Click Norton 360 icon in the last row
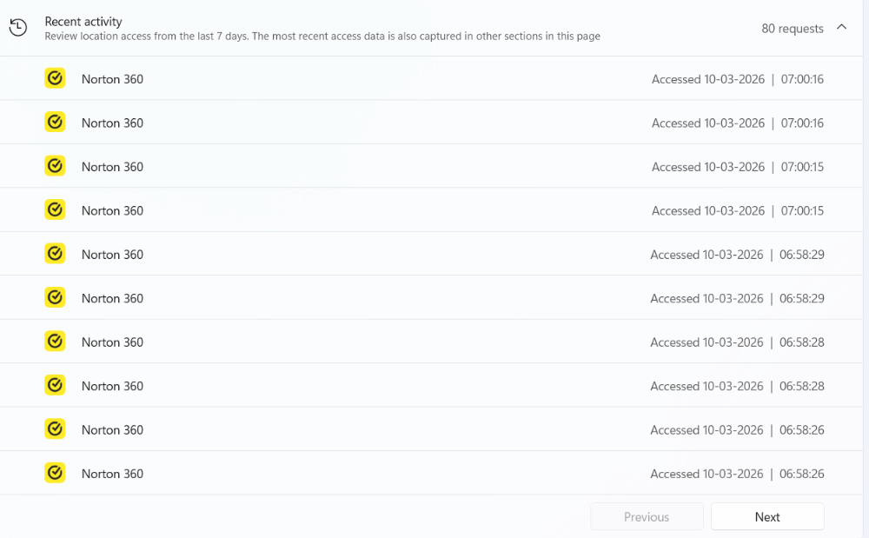This screenshot has height=538, width=869. click(x=55, y=473)
